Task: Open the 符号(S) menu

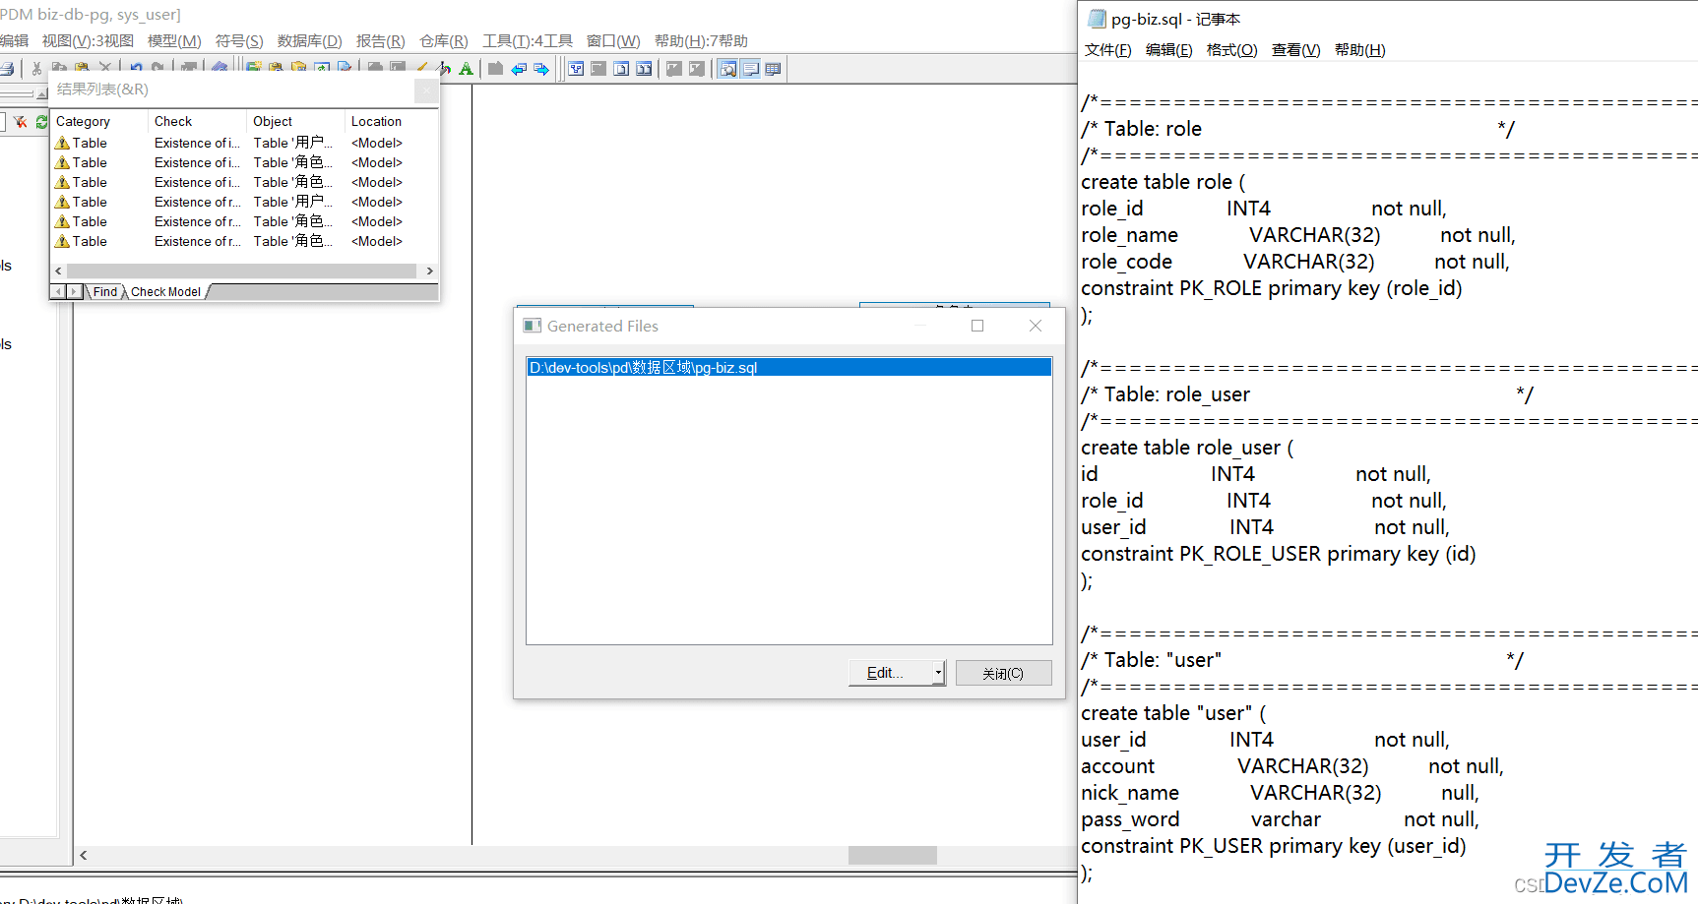Action: tap(239, 41)
